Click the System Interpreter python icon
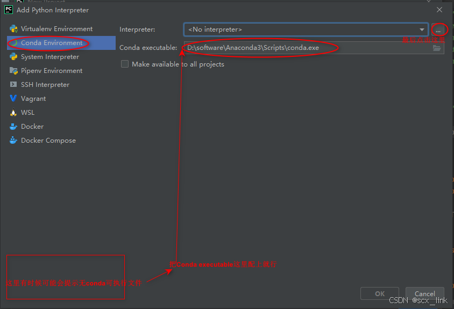The image size is (454, 309). pyautogui.click(x=13, y=57)
